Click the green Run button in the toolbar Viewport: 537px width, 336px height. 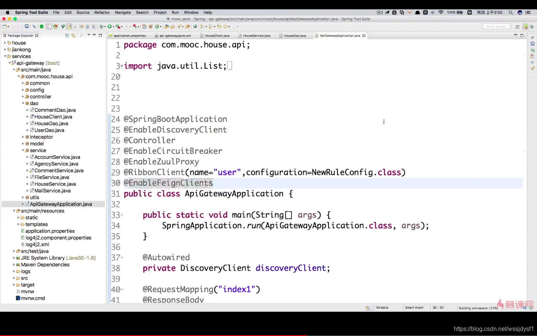109,27
